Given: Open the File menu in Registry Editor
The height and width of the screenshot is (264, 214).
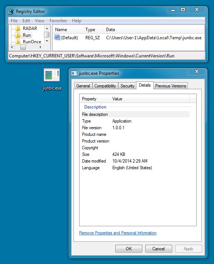Looking at the screenshot, I should tap(14, 21).
